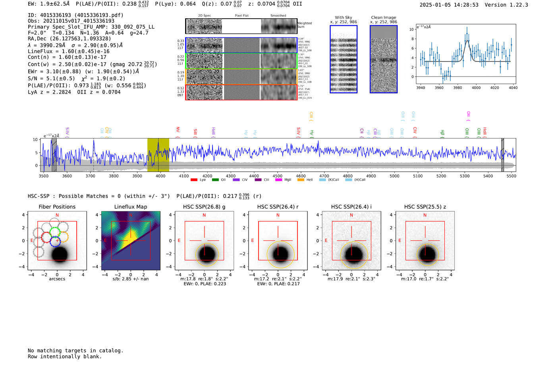Open the HSC SSP(26.4) r image
This screenshot has width=556, height=378.
click(278, 241)
